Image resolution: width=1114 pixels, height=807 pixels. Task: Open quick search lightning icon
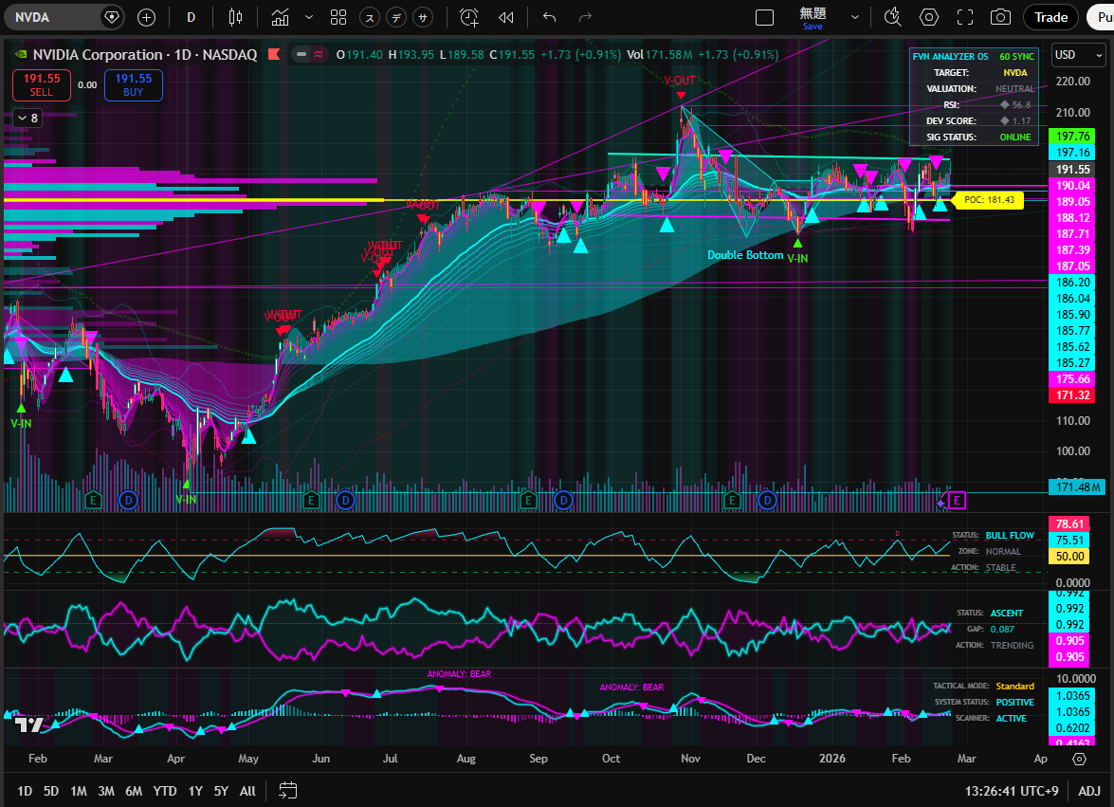pos(892,18)
